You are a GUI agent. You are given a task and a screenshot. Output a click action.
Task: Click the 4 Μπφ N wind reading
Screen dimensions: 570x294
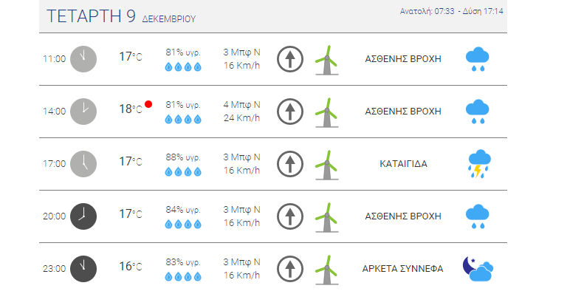[x=241, y=105]
